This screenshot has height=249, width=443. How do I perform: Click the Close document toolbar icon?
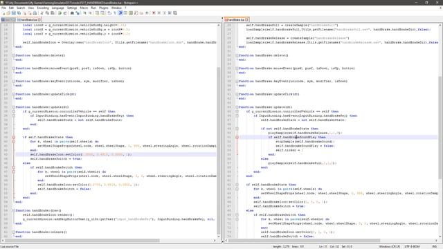[x=24, y=13]
